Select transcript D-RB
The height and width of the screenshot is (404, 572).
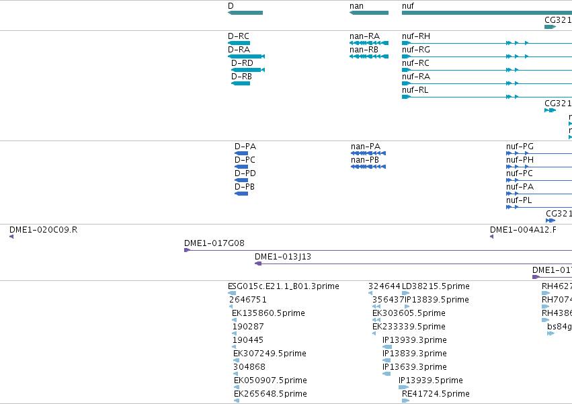click(241, 83)
